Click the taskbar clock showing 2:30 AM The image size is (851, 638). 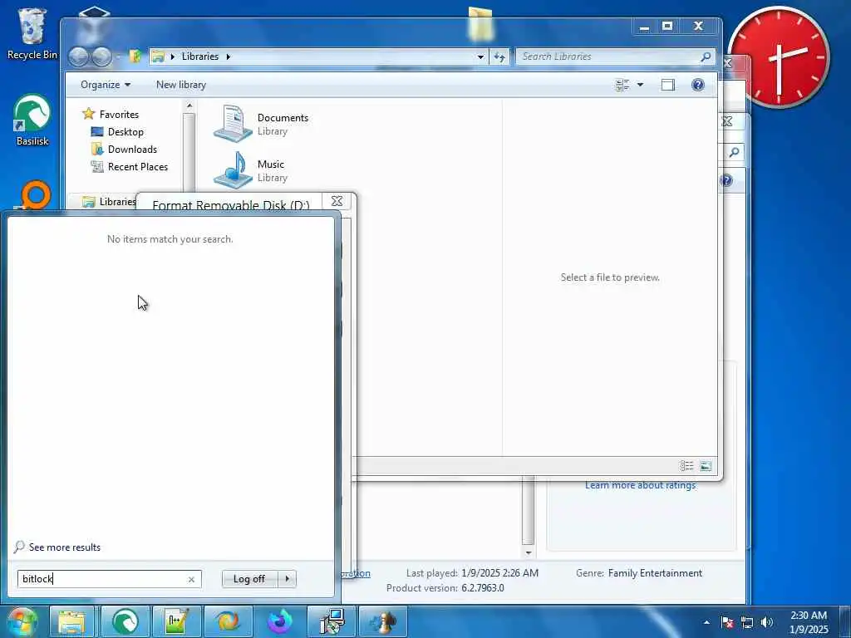coord(809,622)
